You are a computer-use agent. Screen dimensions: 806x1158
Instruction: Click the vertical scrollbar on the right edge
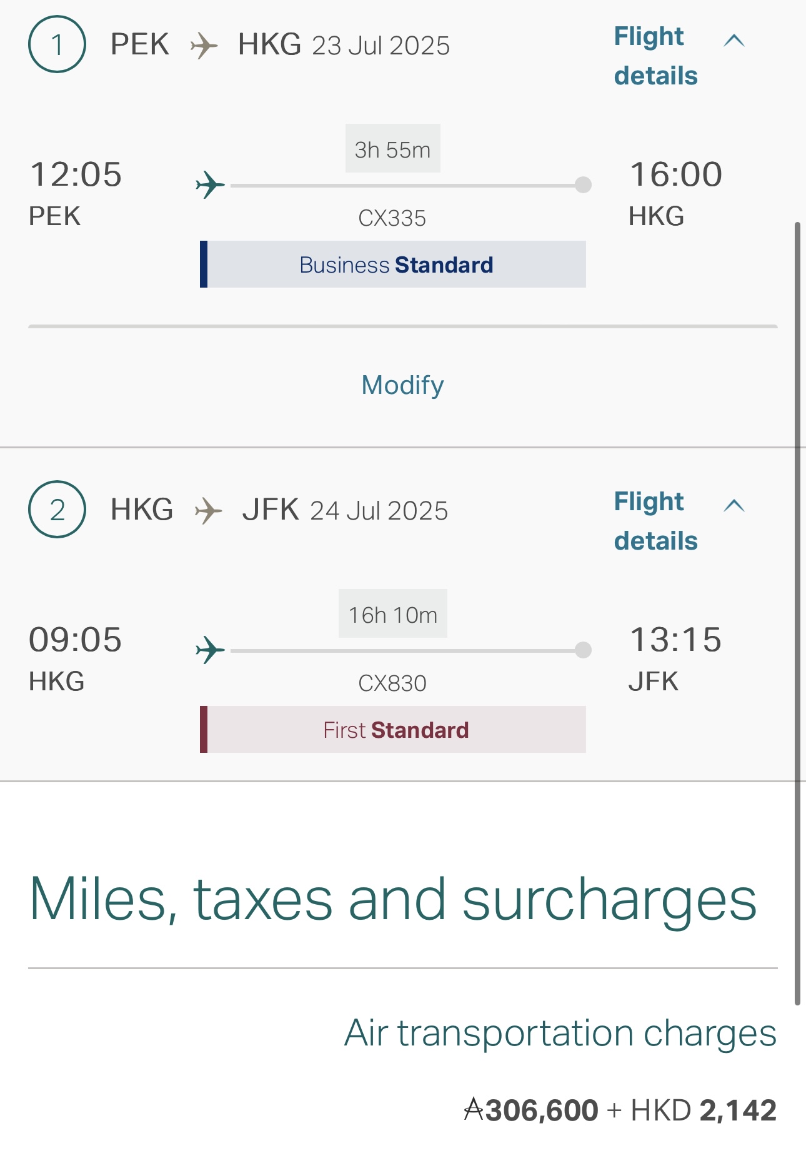tap(797, 613)
